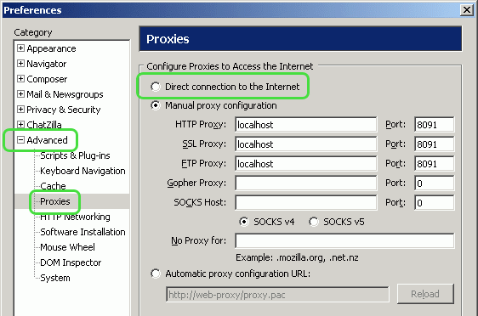Select Appearance in the category tree

point(51,48)
